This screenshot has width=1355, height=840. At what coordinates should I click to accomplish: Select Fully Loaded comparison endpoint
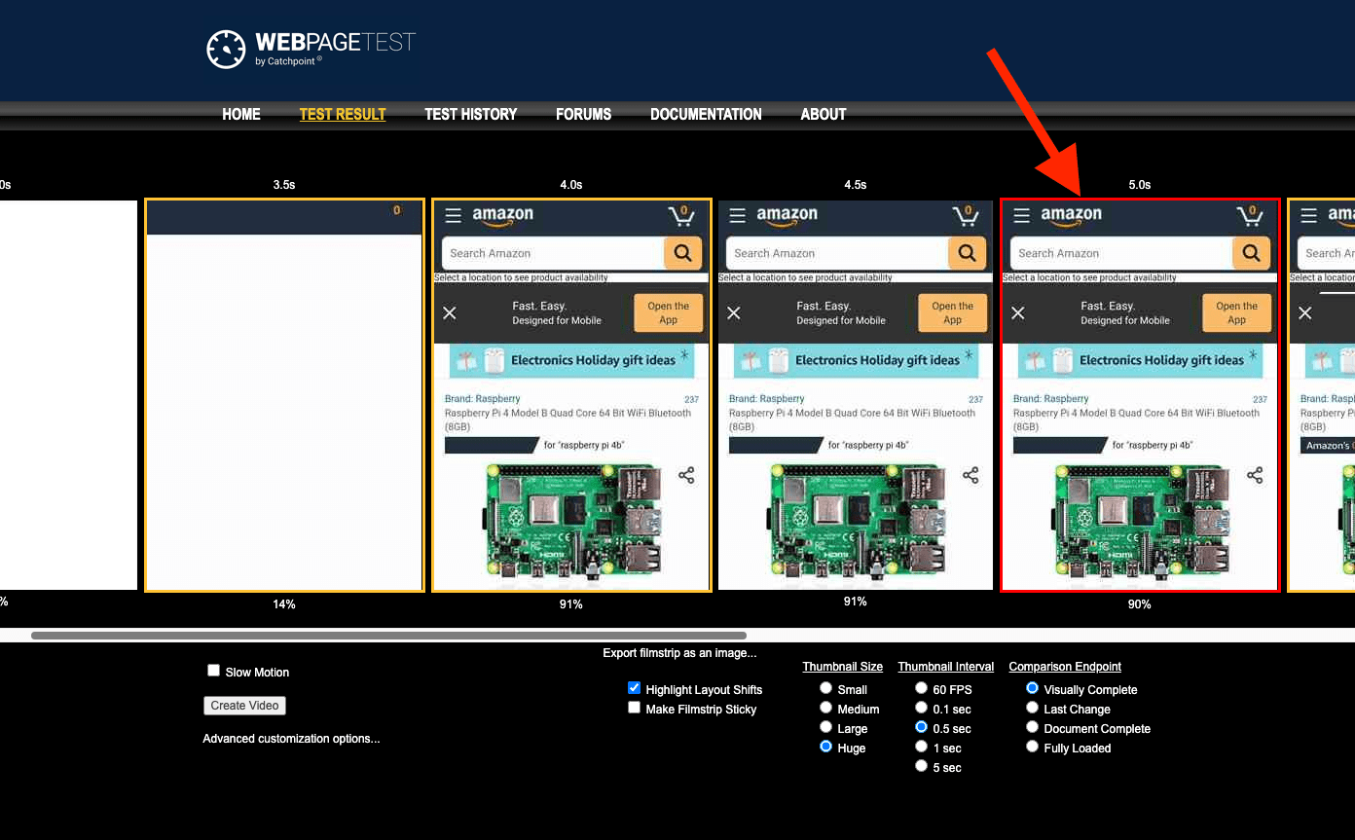1032,747
